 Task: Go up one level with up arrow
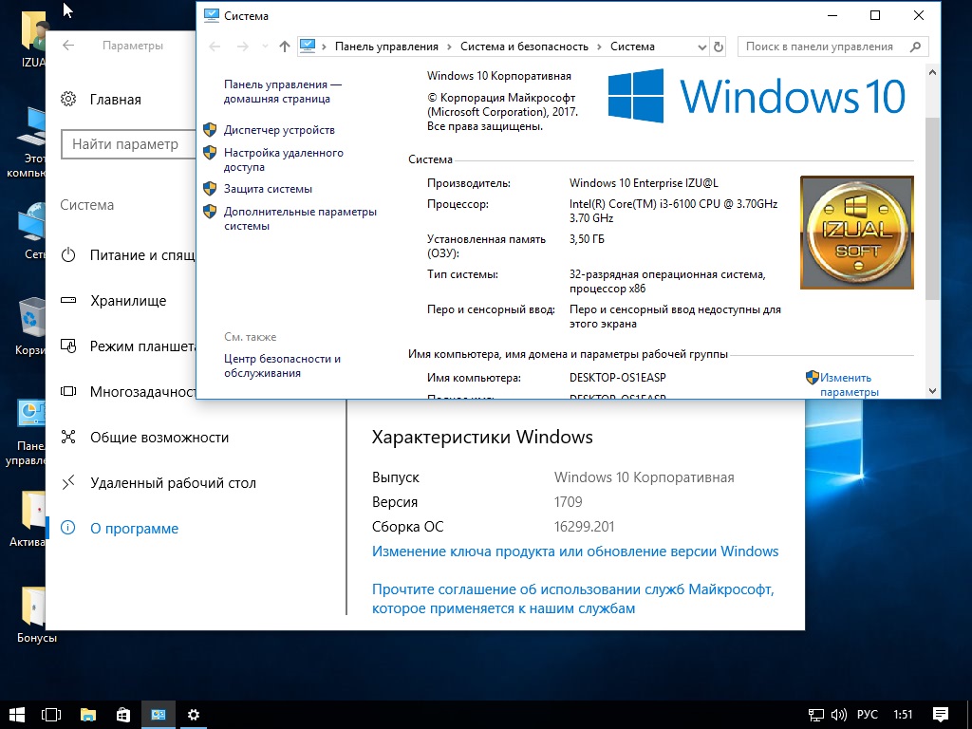point(285,47)
